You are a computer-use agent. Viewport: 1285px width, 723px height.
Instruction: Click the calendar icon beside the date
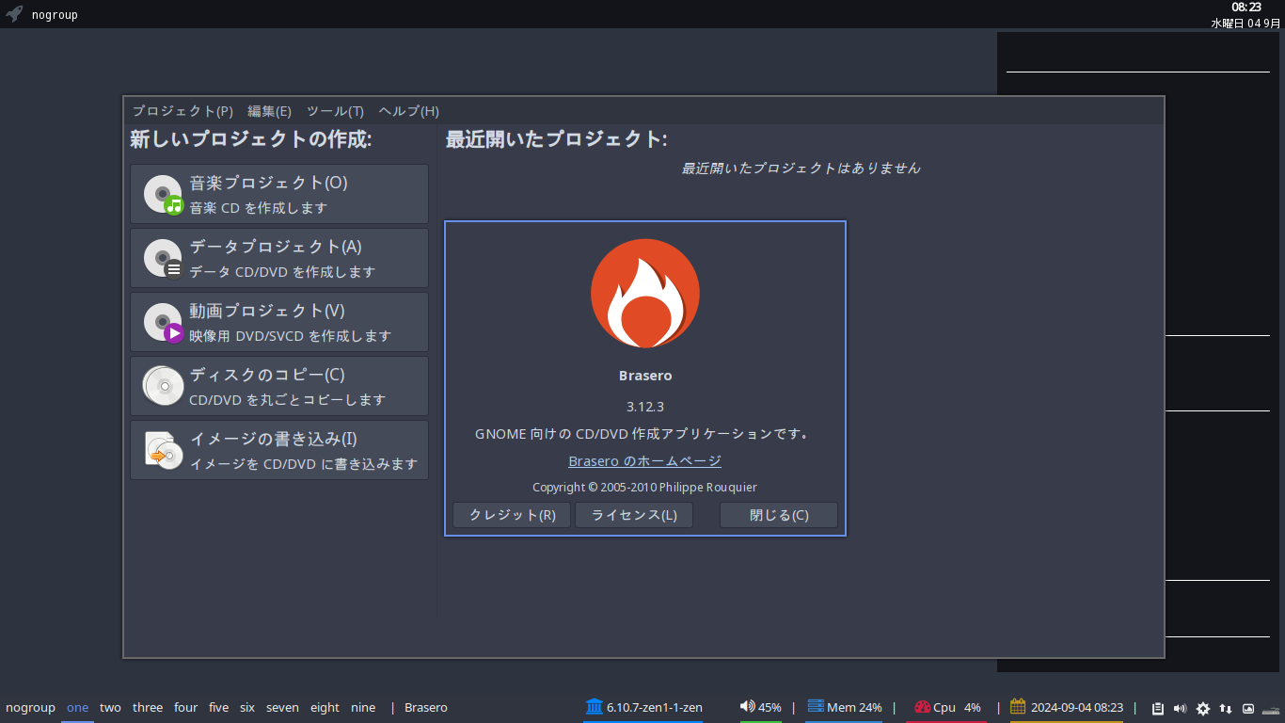1018,706
